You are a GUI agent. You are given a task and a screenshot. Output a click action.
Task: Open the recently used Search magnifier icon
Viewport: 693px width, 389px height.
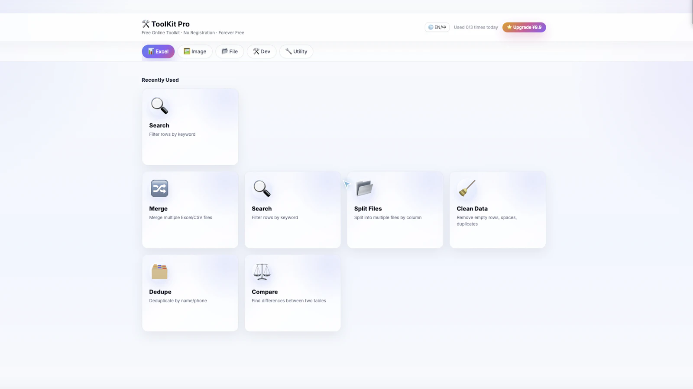coord(159,105)
